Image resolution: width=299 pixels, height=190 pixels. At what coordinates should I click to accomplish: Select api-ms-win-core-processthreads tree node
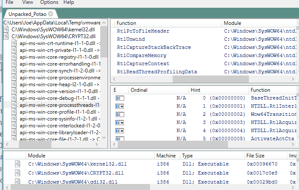(x=60, y=105)
